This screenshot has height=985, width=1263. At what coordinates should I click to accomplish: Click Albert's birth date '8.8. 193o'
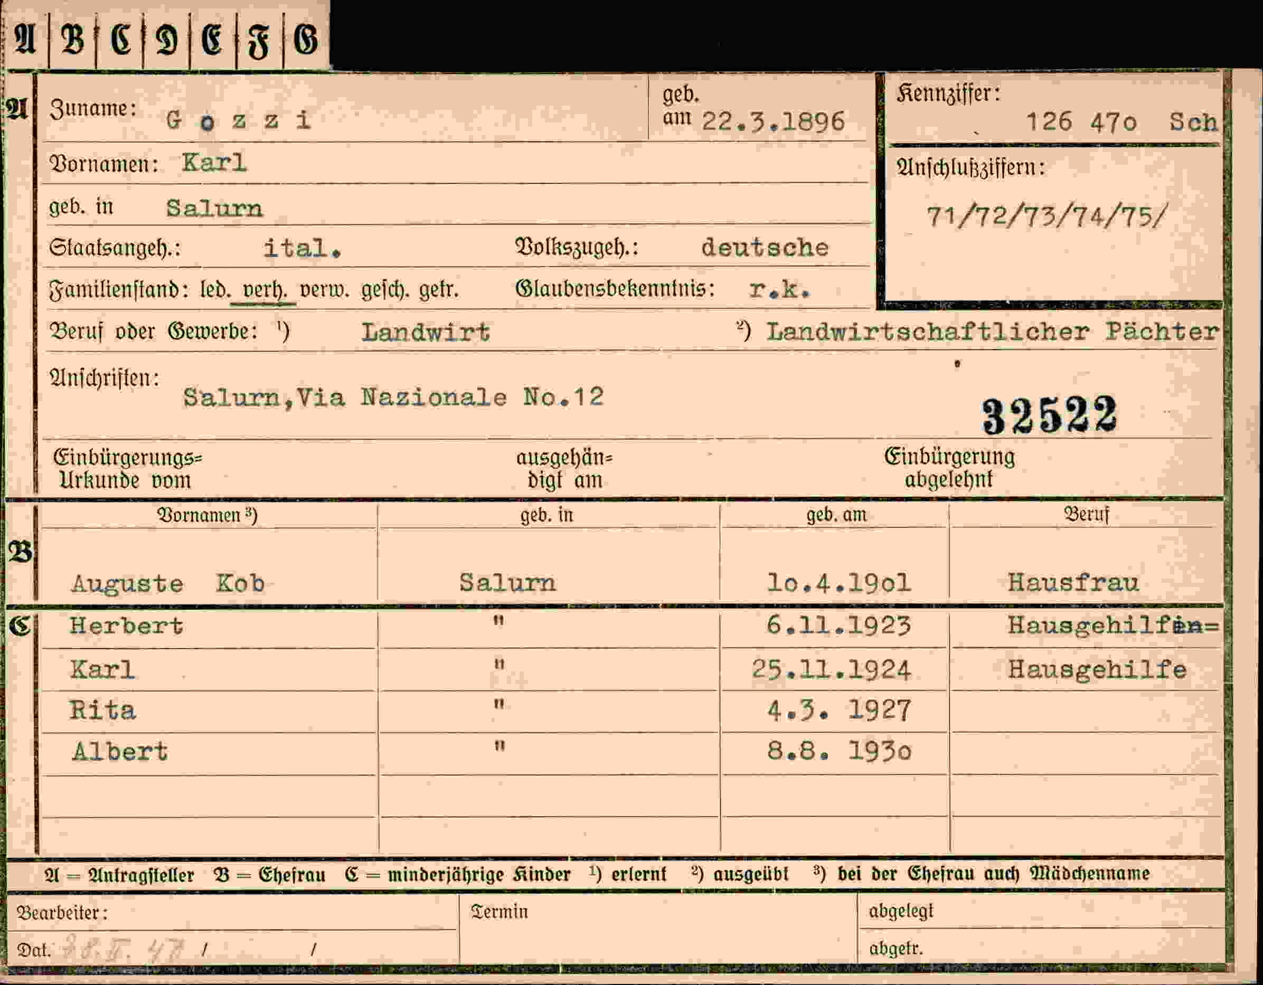tap(839, 751)
